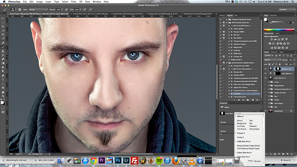Choose the Type tool
297x167 pixels.
[x=3, y=80]
